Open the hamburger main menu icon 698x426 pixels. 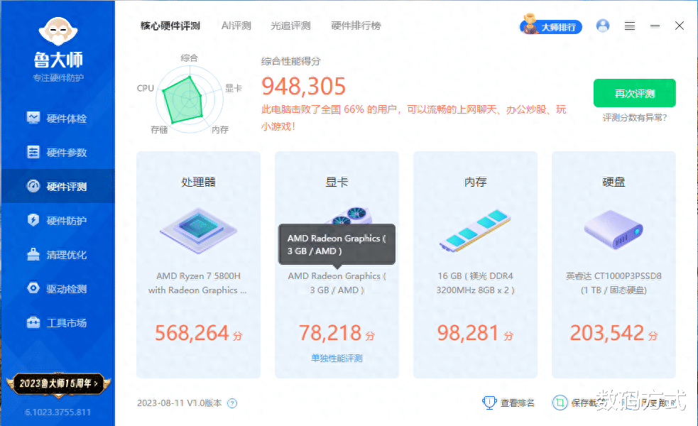coord(629,26)
